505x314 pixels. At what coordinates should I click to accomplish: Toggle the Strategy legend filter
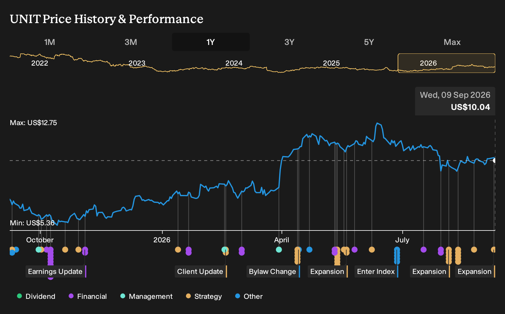204,296
